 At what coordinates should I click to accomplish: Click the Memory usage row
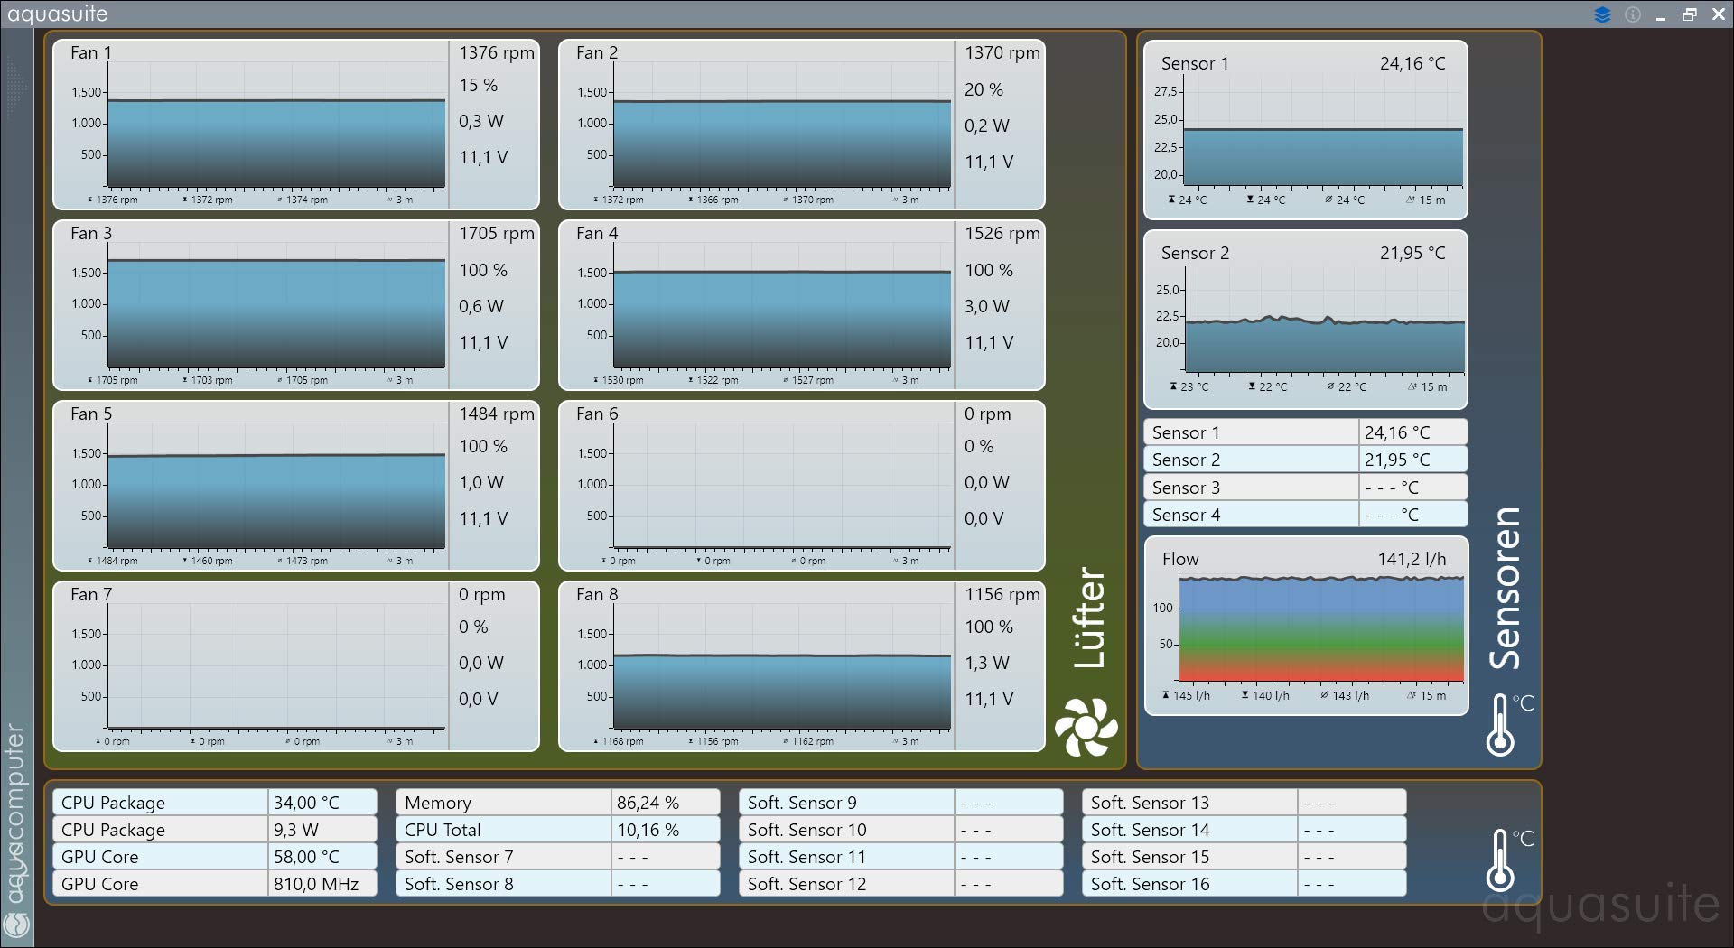tap(557, 803)
